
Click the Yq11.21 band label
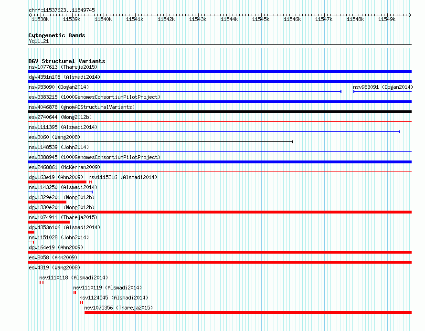[x=39, y=41]
